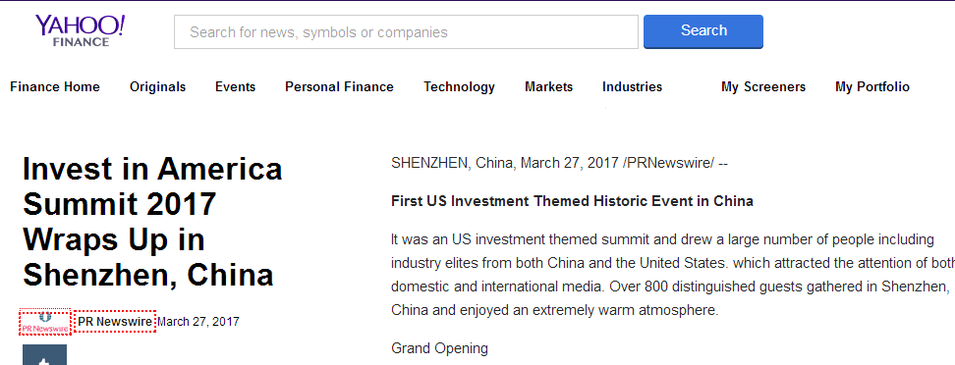Click the bold First US Investment subheading

tap(572, 201)
